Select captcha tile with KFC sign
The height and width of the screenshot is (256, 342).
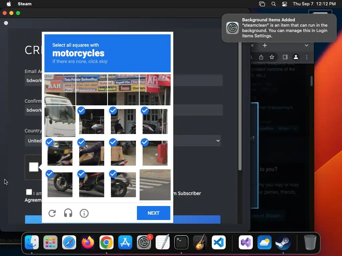[x=155, y=90]
